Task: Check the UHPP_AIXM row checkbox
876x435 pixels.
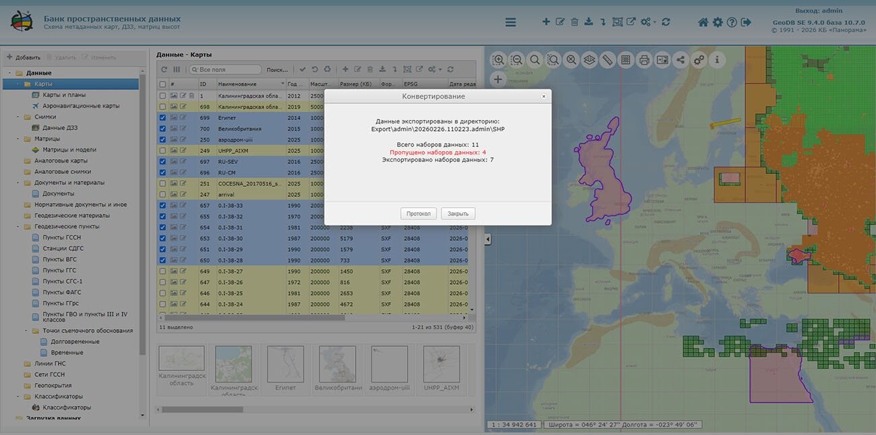Action: point(162,150)
